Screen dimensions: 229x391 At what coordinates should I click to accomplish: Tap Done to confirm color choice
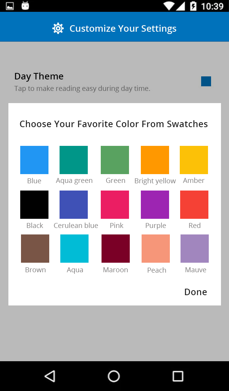click(x=195, y=292)
